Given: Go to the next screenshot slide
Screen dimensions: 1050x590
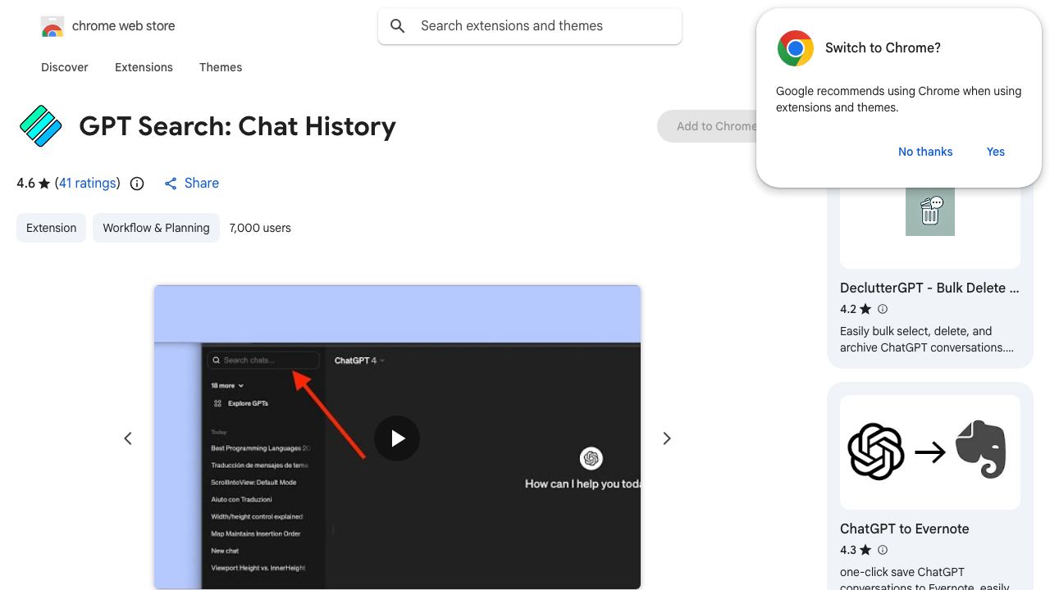Looking at the screenshot, I should [667, 438].
